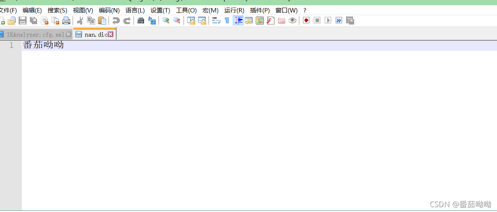
Task: Open the 搜索(S) menu
Action: pos(57,10)
